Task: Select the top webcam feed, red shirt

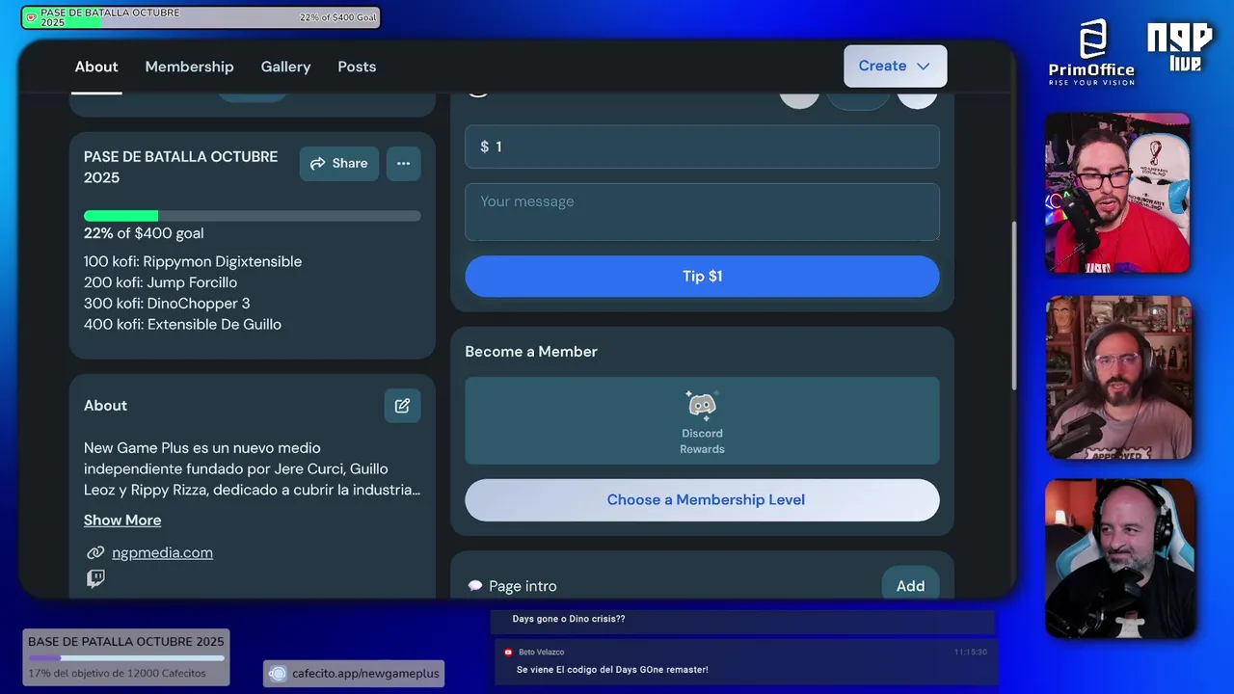Action: click(1118, 193)
